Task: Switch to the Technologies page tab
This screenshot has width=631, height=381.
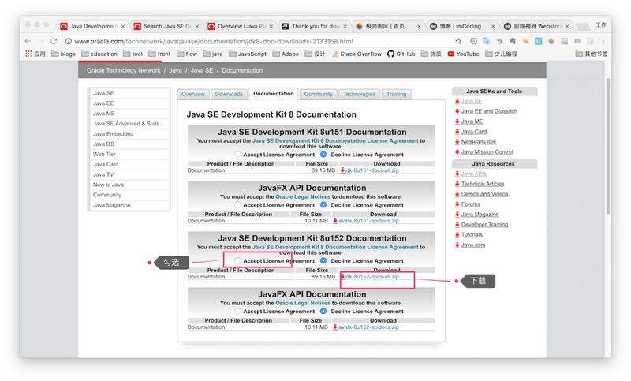Action: click(x=359, y=94)
